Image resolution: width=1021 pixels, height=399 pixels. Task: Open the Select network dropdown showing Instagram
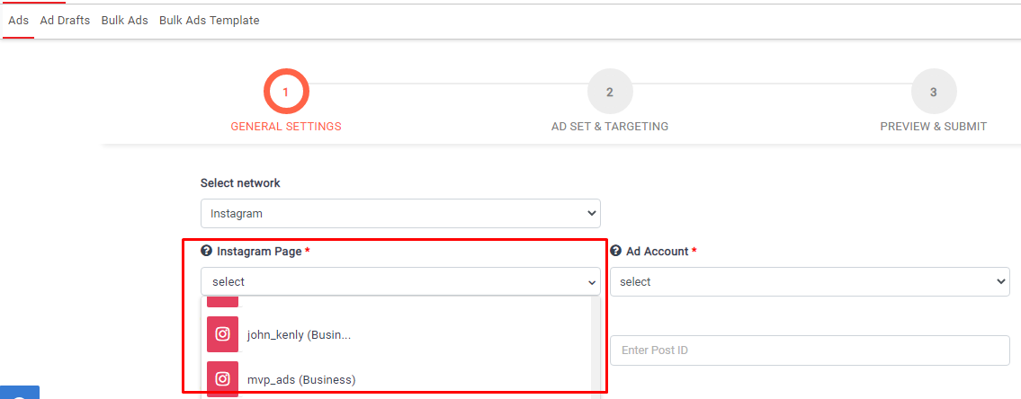(399, 213)
